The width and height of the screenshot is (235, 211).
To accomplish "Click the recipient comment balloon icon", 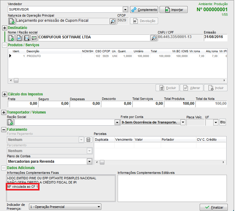I will pos(34,38).
